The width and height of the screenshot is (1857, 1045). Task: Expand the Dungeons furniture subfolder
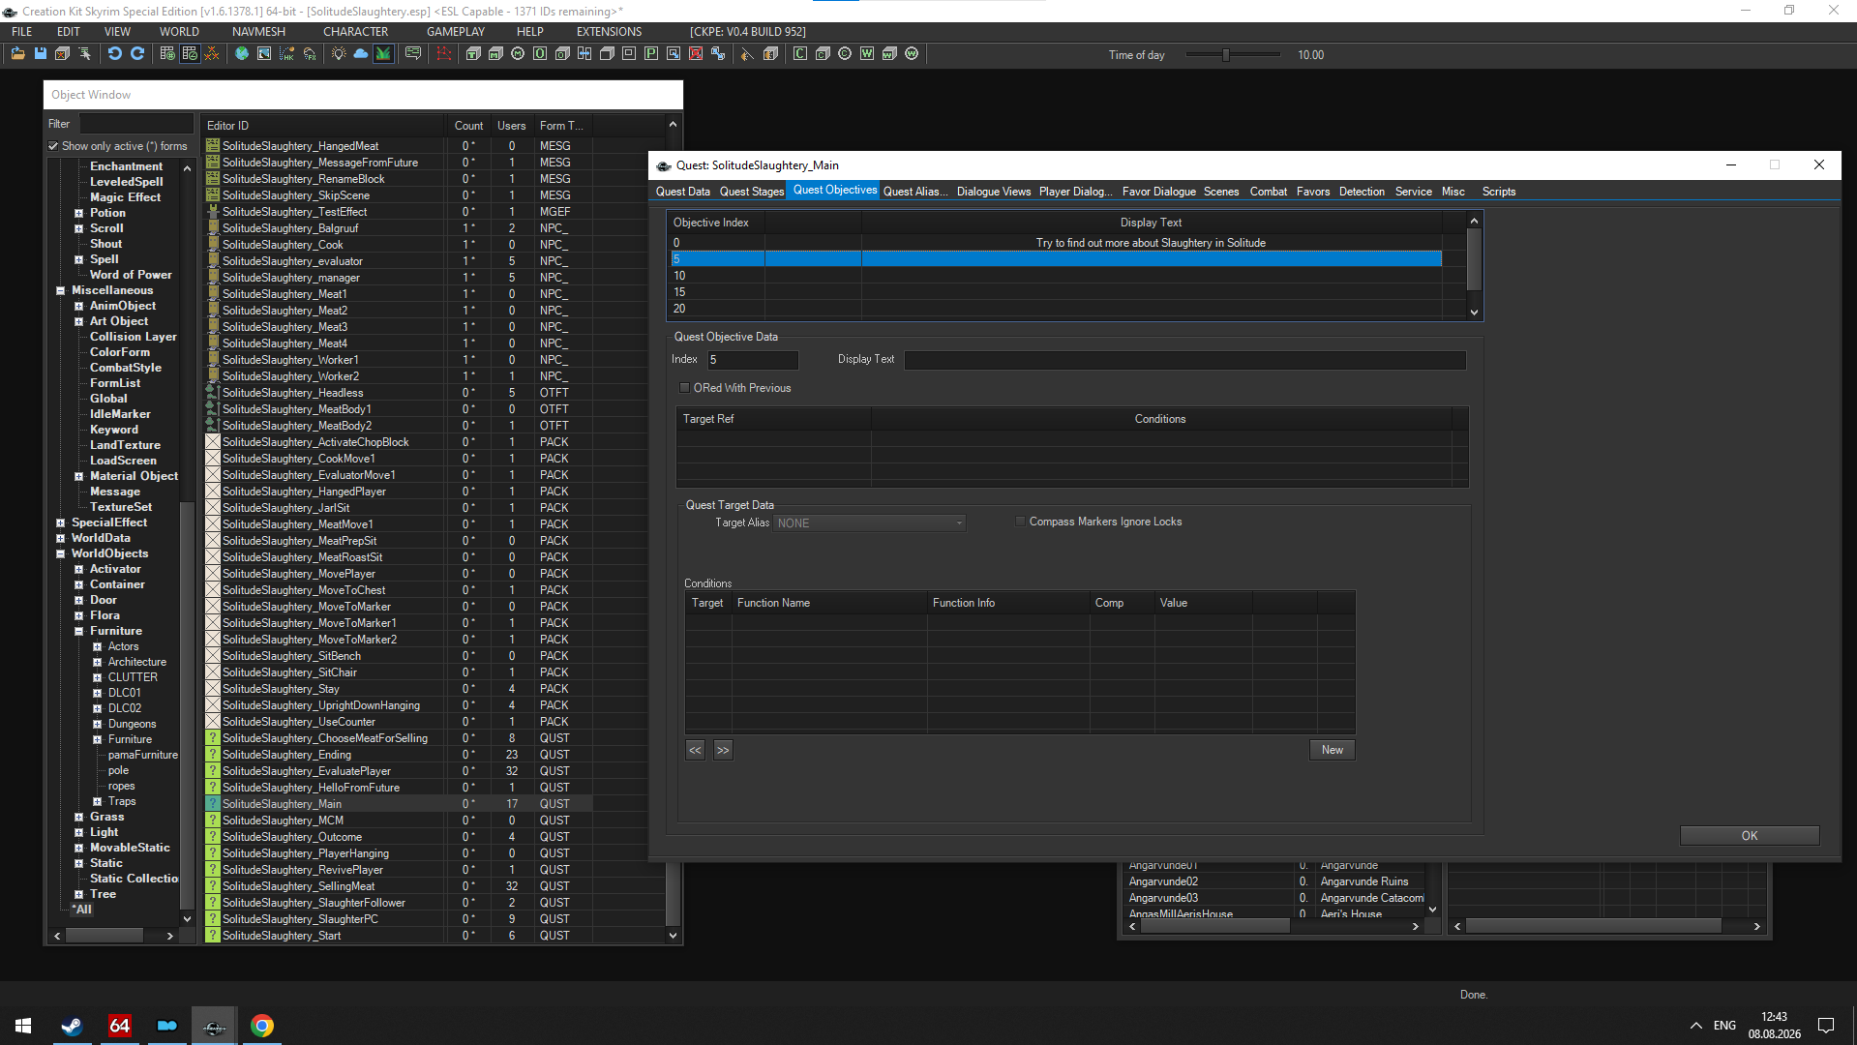point(98,724)
